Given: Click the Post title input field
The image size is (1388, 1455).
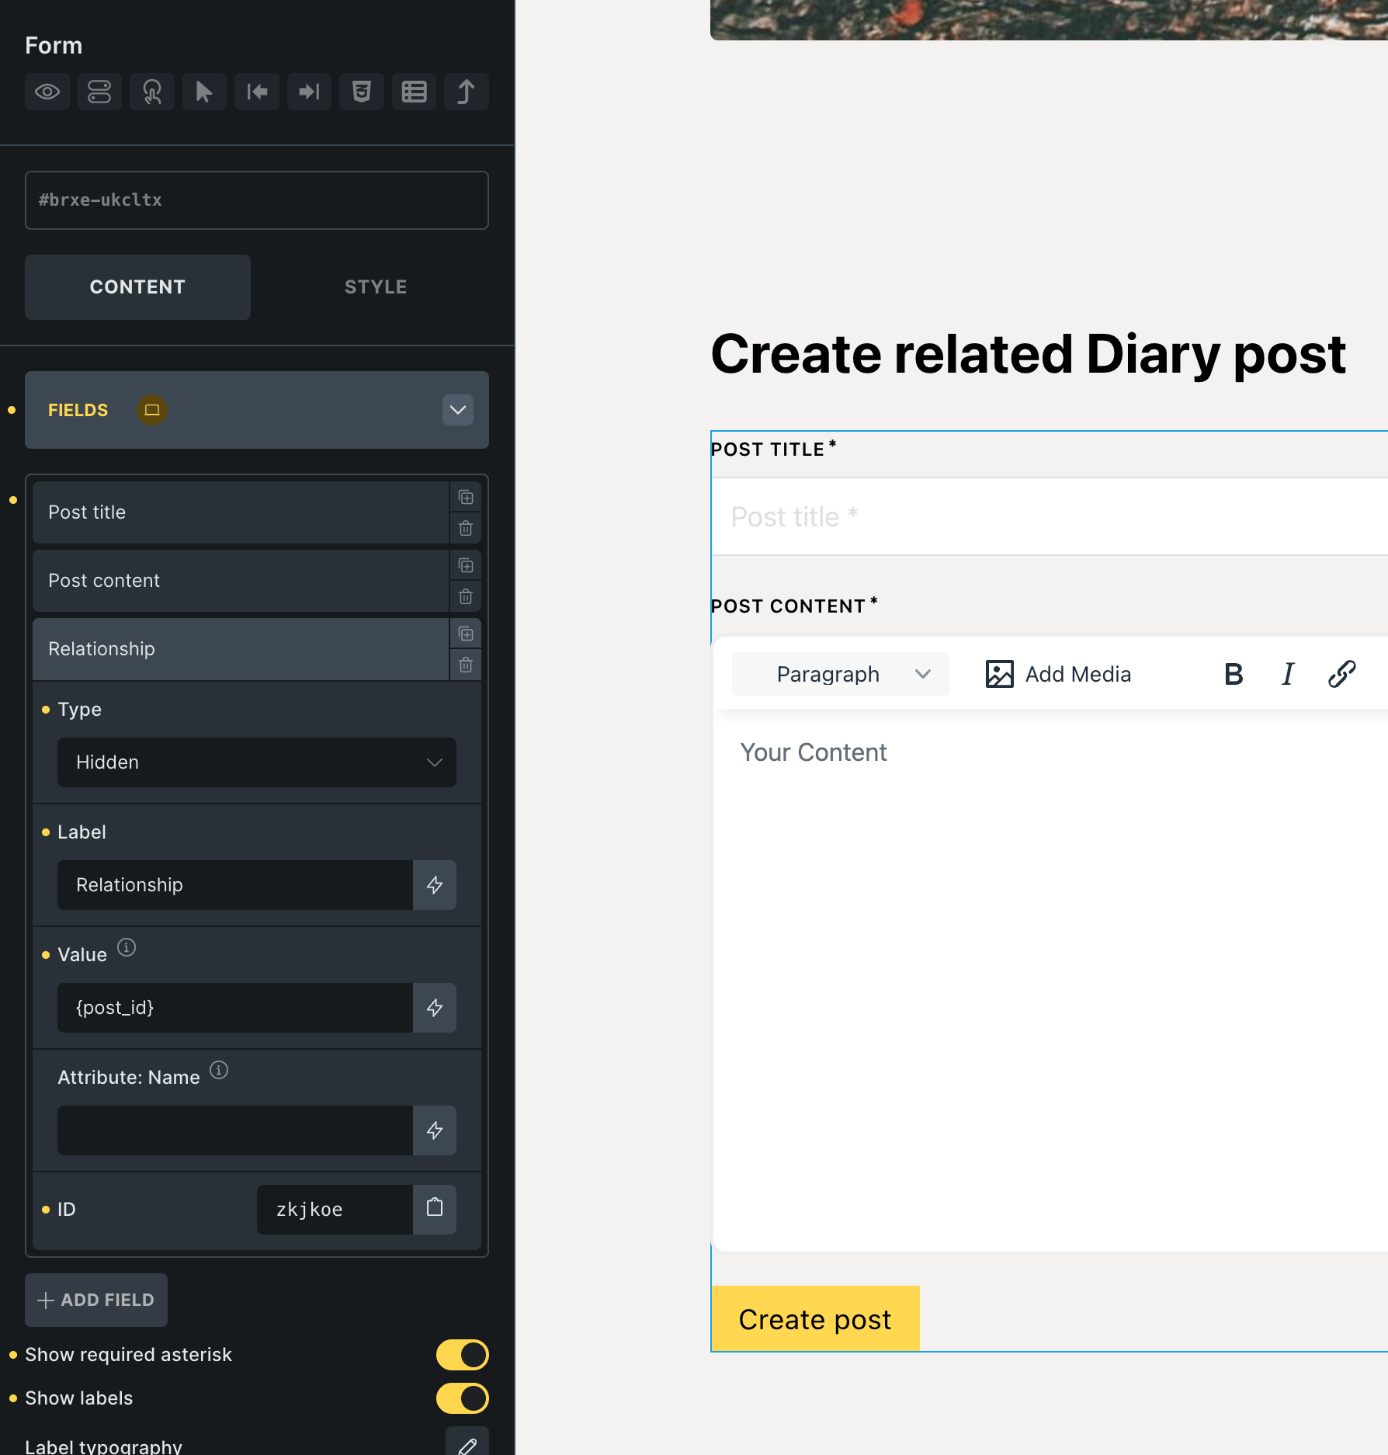Looking at the screenshot, I should click(x=1048, y=516).
